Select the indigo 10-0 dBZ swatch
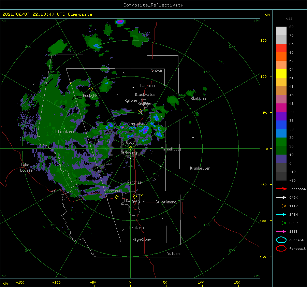This screenshot has height=287, width=307. coord(281,159)
